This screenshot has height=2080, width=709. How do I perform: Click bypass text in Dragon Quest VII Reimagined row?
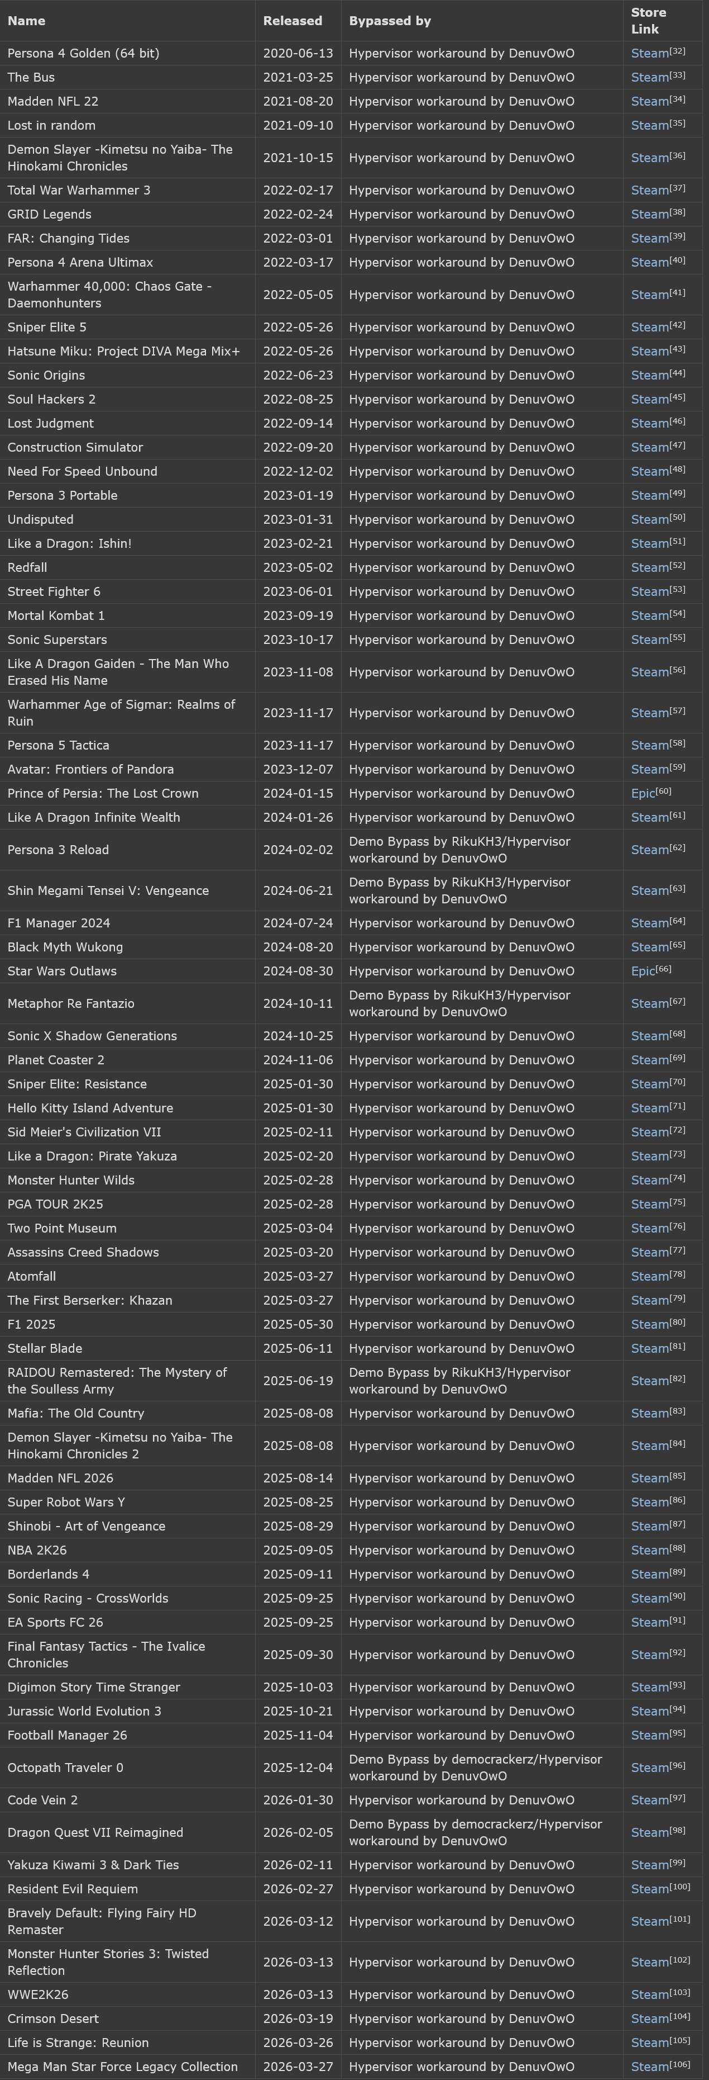(x=475, y=1833)
